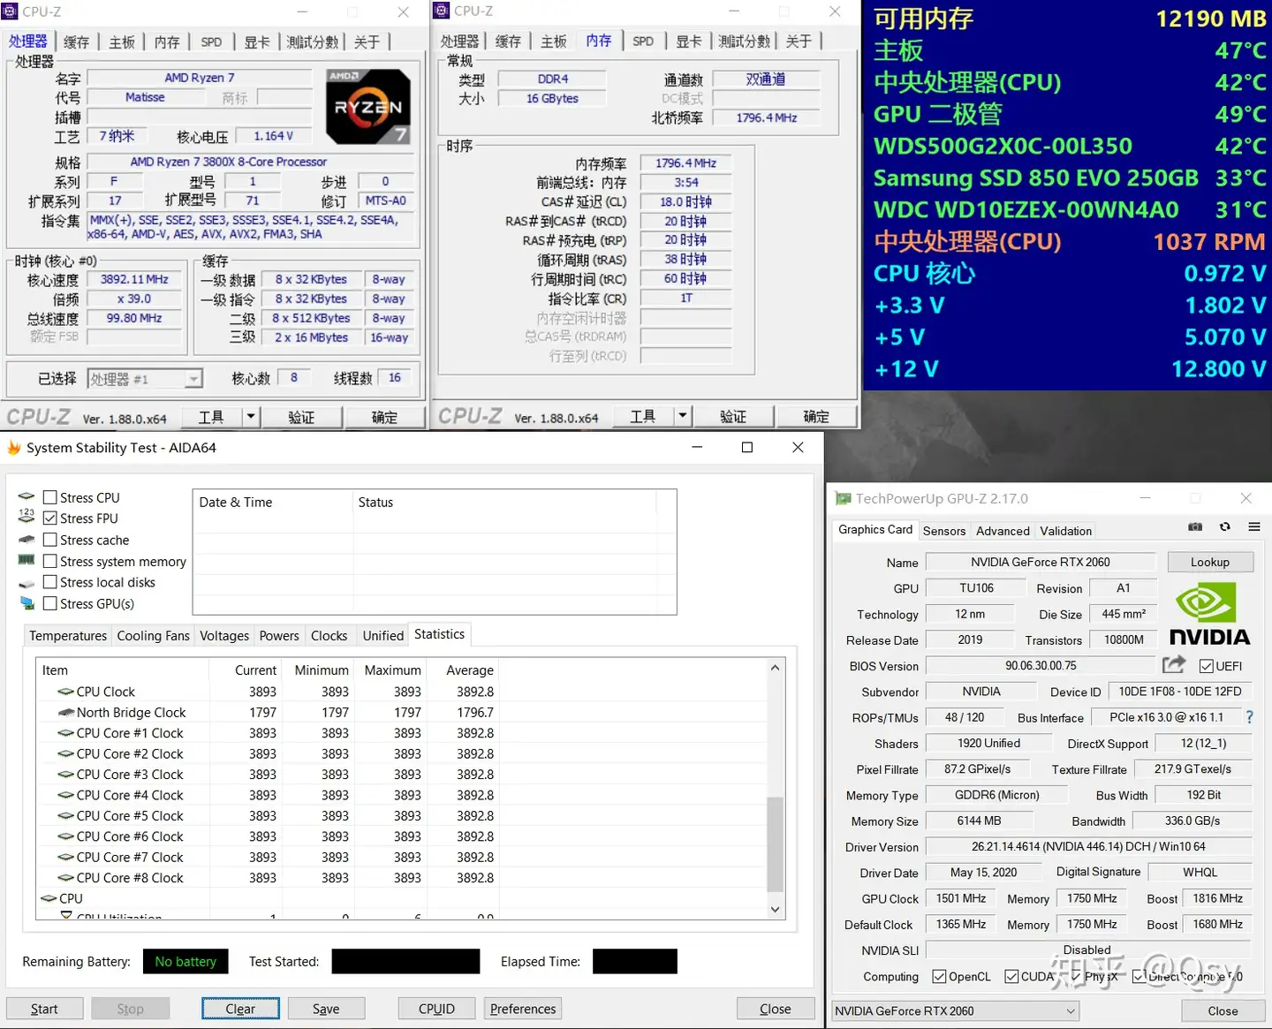The width and height of the screenshot is (1272, 1029).
Task: Open Clocks tab in AIDA64
Action: click(x=329, y=636)
